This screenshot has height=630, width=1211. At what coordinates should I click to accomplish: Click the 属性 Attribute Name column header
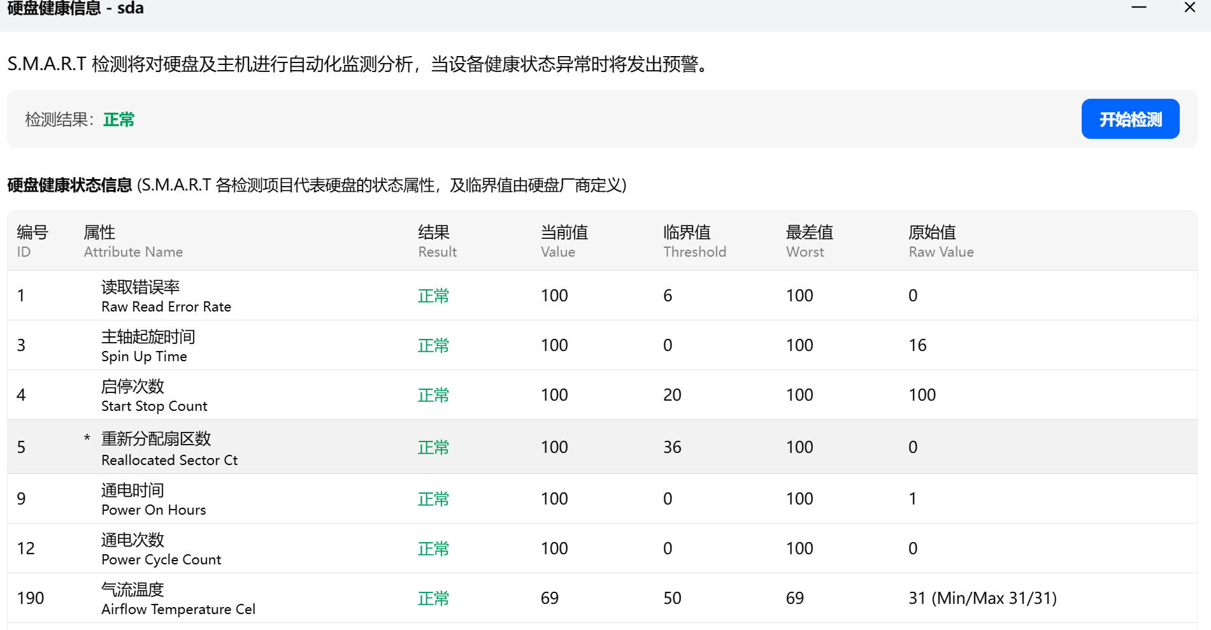click(x=133, y=241)
